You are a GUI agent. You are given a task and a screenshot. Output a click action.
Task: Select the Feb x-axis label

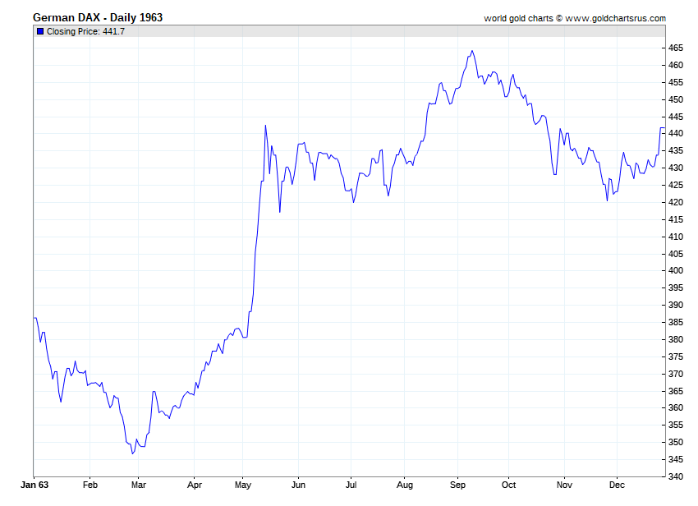tap(90, 485)
